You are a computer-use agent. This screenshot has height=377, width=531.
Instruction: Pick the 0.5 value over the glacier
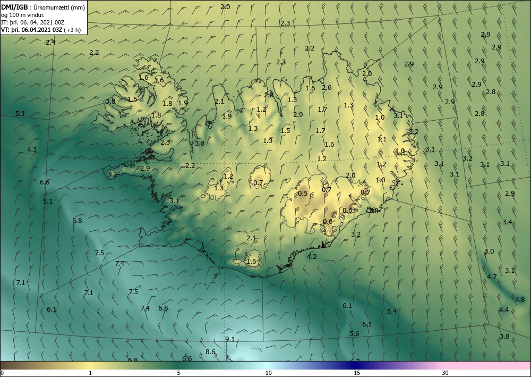click(303, 193)
